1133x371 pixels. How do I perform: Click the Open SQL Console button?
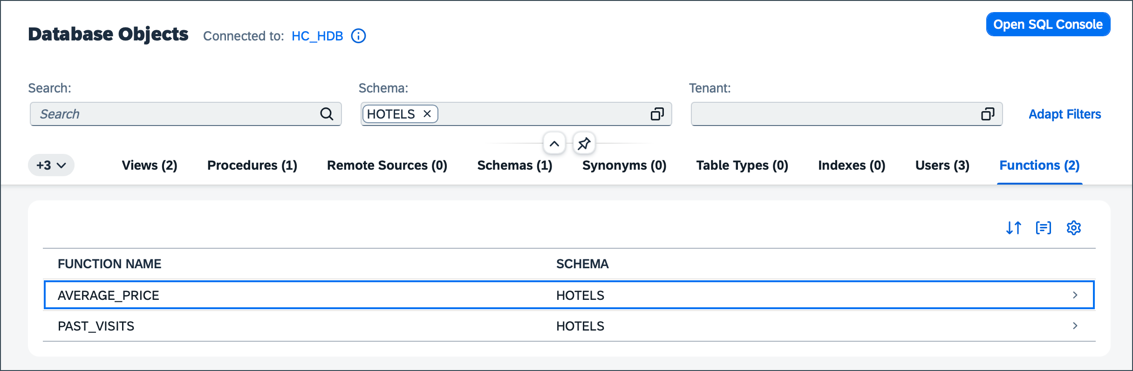1048,24
